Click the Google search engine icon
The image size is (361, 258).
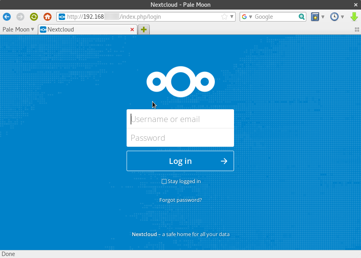pyautogui.click(x=244, y=17)
